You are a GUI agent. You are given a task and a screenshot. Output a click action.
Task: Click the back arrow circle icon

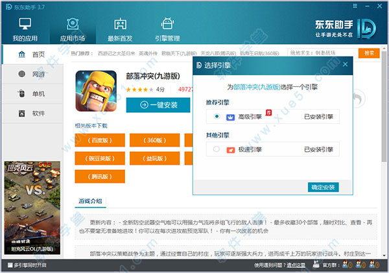point(359,99)
